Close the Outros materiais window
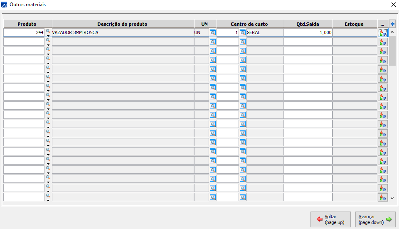Screen dimensions: 399x229 [394, 5]
